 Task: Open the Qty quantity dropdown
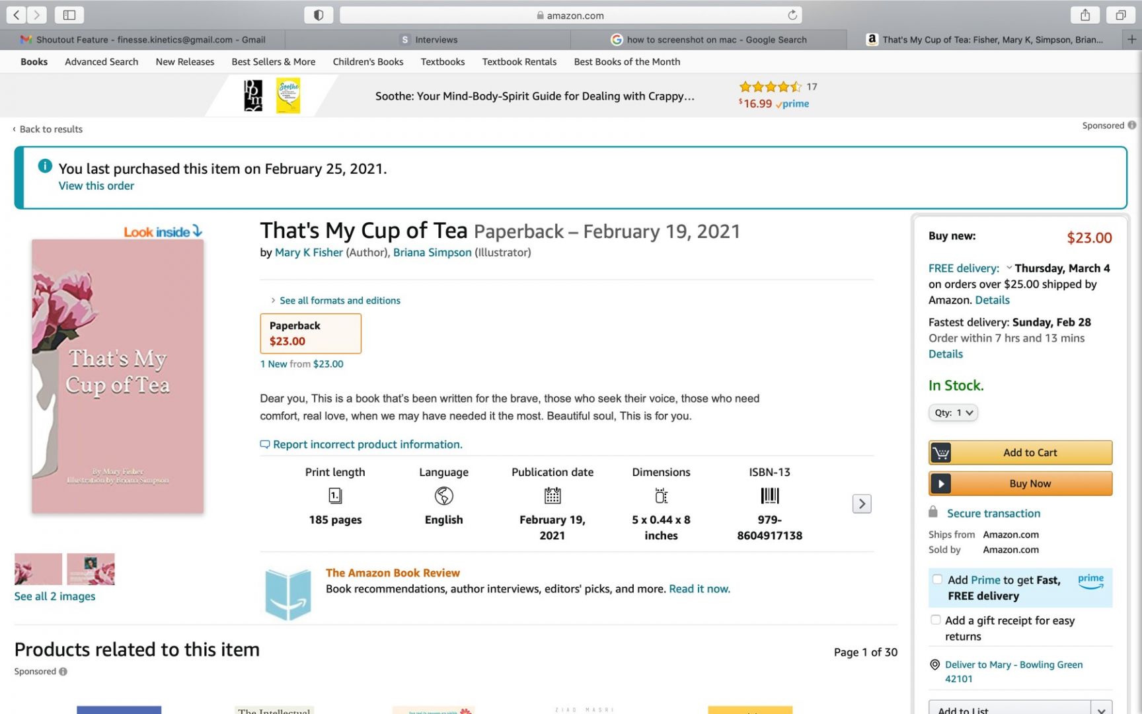coord(953,413)
